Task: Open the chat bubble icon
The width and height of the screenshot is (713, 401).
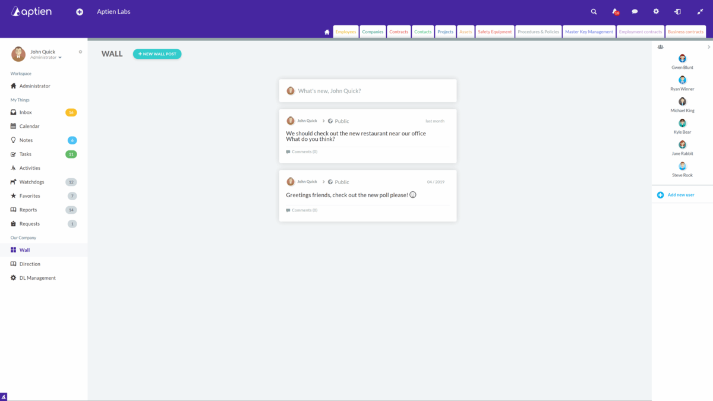Action: coord(635,11)
